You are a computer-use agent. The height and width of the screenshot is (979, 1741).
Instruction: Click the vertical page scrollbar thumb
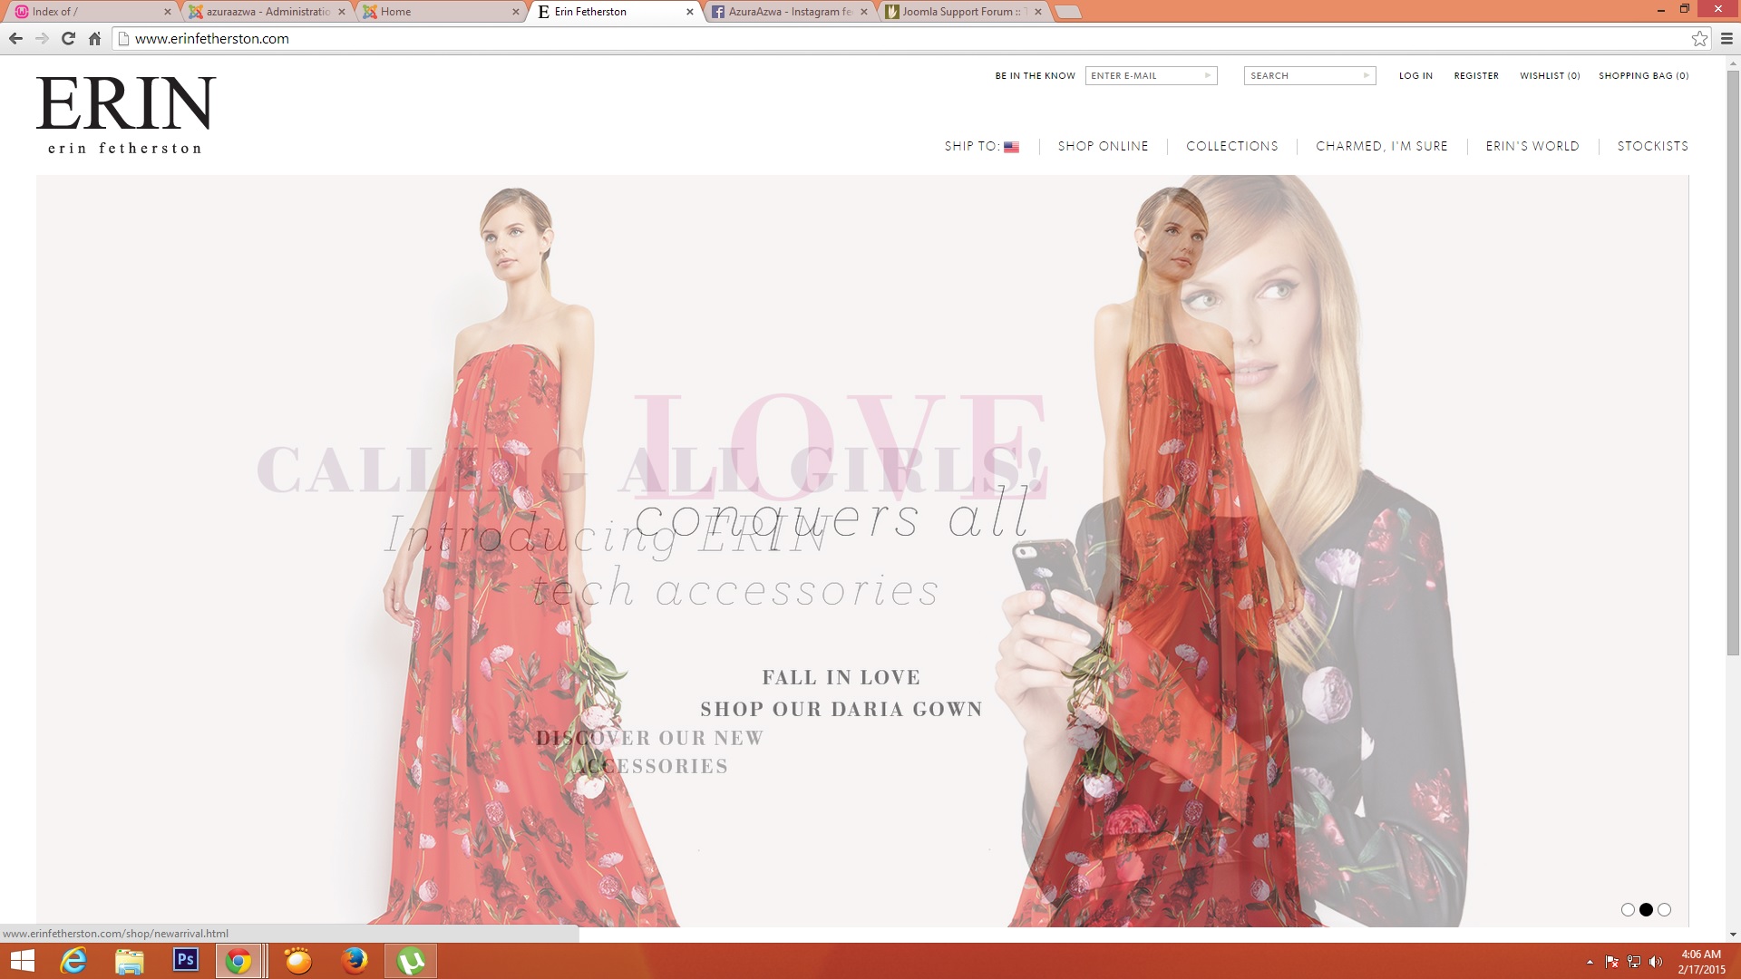pyautogui.click(x=1732, y=363)
